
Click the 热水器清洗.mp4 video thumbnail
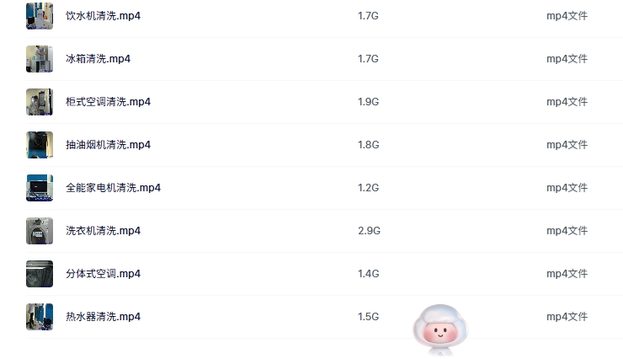tap(40, 317)
